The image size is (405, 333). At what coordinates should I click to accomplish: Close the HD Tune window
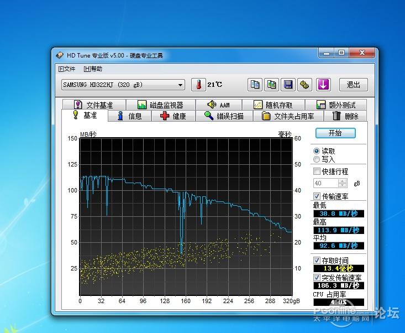point(362,53)
